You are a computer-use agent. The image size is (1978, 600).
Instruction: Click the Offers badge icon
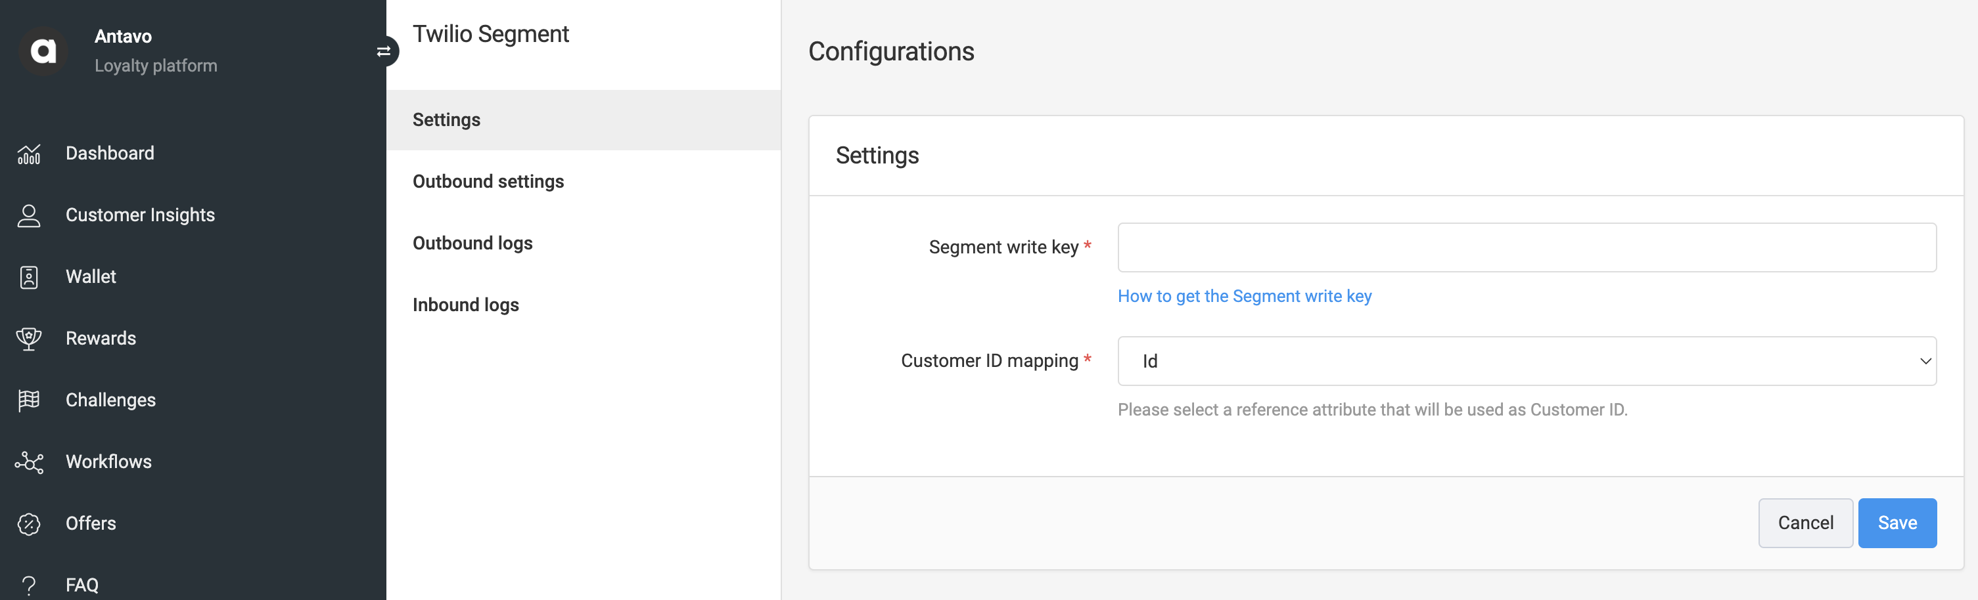(x=28, y=523)
